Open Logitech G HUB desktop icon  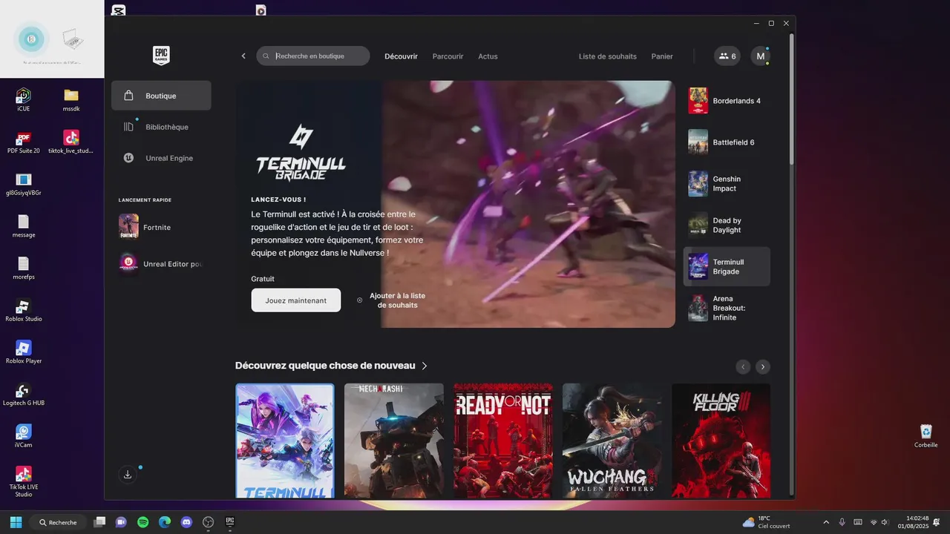pyautogui.click(x=24, y=395)
